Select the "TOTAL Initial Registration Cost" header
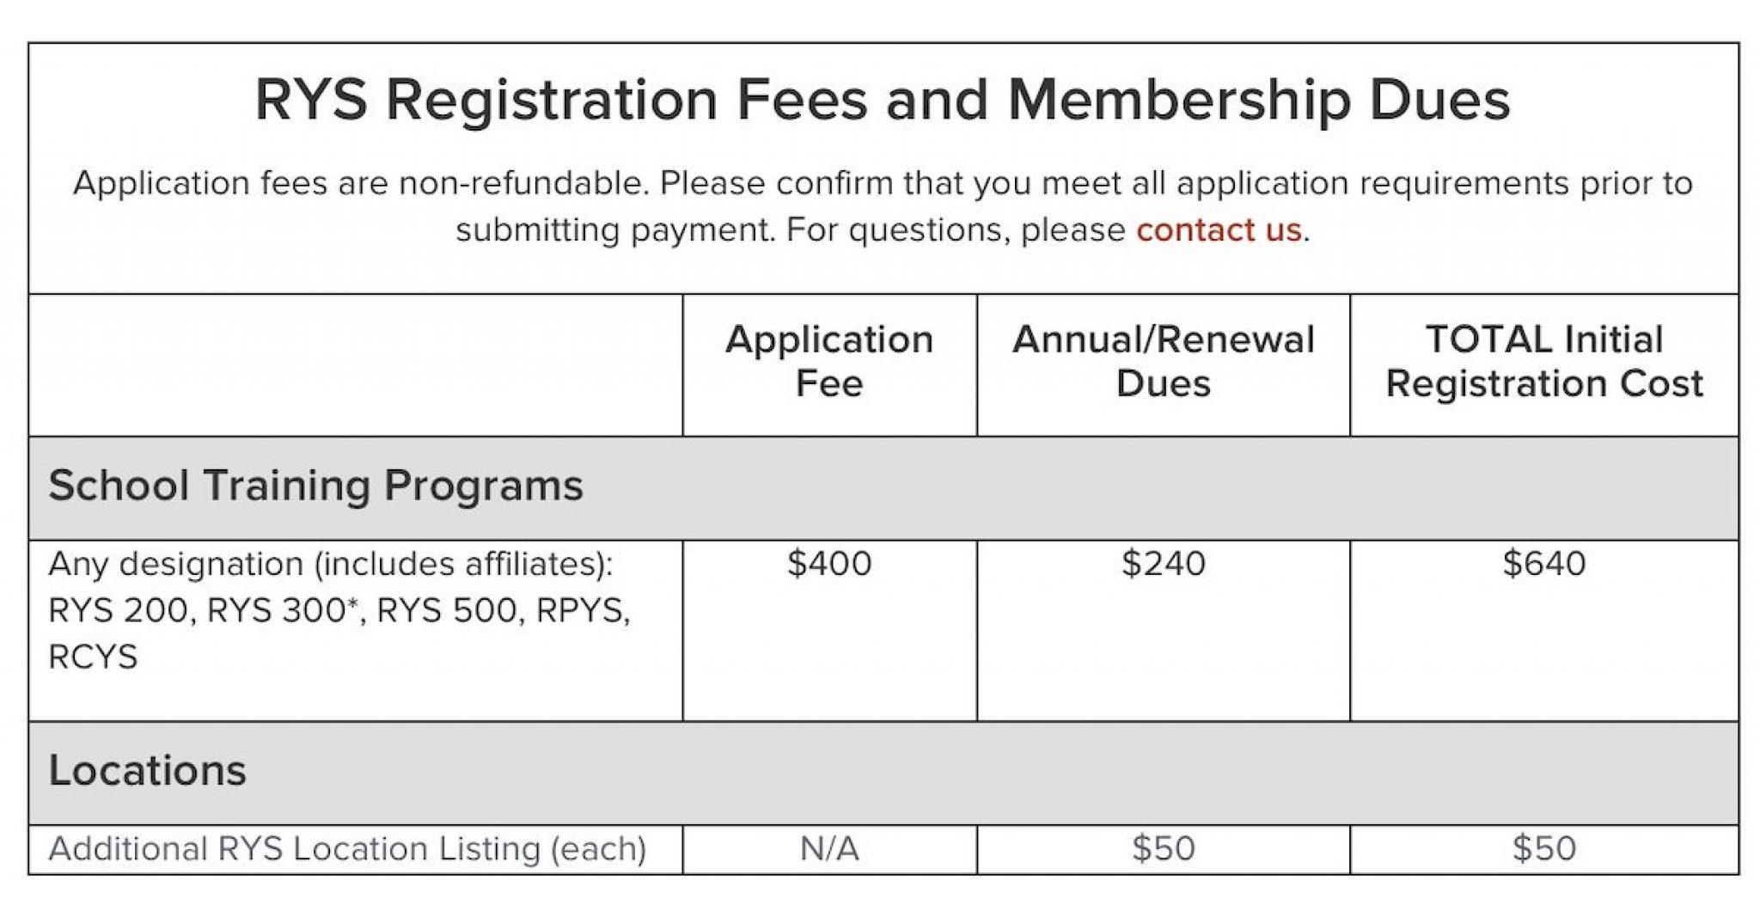 pos(1543,361)
